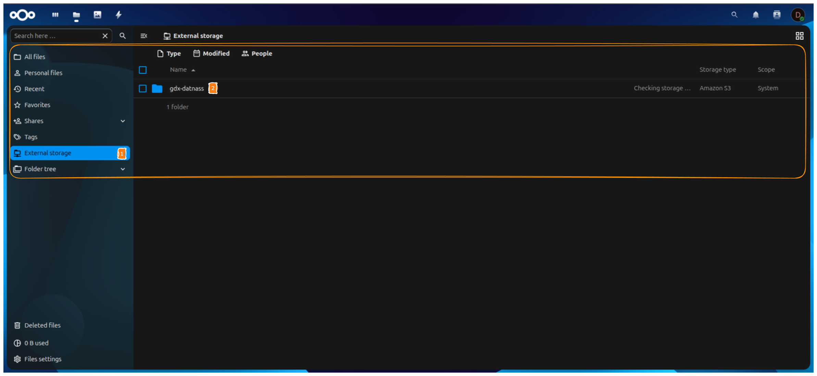The width and height of the screenshot is (817, 376).
Task: Open Files settings at sidebar bottom
Action: [x=43, y=359]
